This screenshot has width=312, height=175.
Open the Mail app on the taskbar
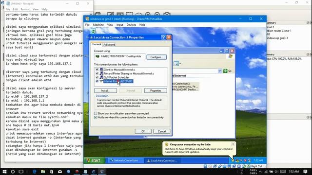pos(59,172)
